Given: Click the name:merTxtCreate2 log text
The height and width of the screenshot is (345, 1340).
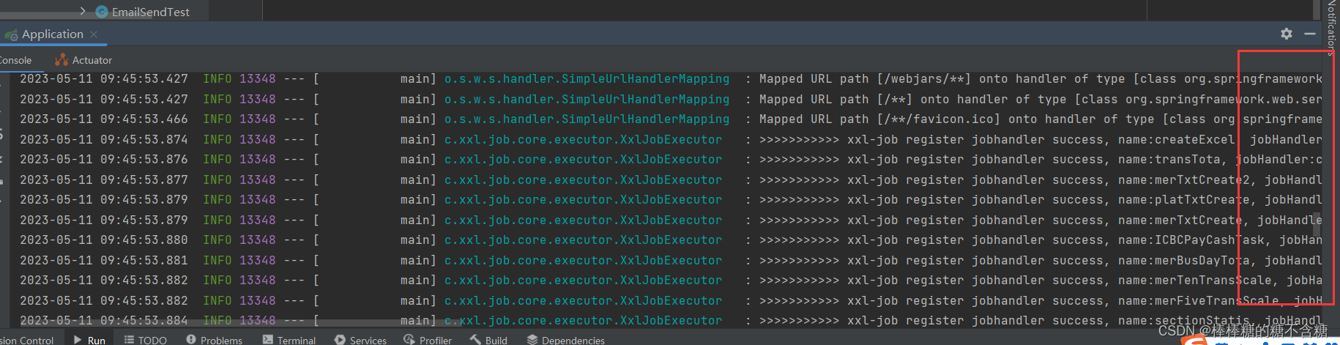Looking at the screenshot, I should tap(1184, 179).
